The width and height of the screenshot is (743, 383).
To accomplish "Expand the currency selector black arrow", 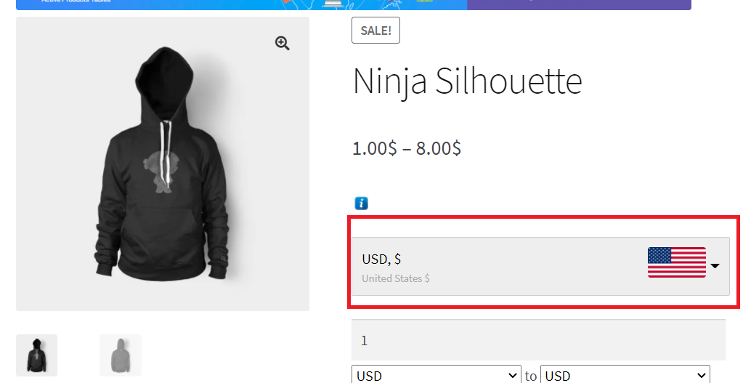I will [x=715, y=266].
